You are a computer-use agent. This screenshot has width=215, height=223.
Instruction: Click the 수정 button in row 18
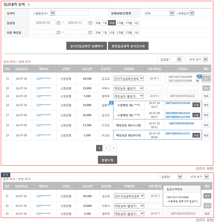pos(196,105)
